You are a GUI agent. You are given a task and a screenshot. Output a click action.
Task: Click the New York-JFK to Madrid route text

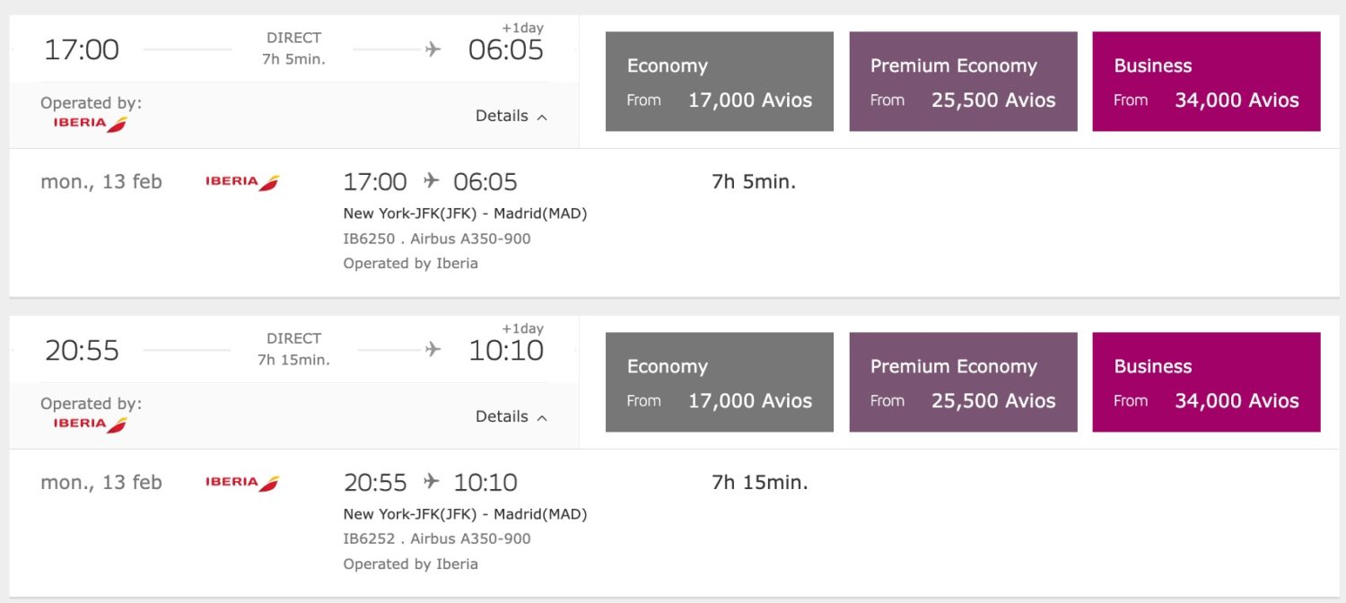pos(466,213)
